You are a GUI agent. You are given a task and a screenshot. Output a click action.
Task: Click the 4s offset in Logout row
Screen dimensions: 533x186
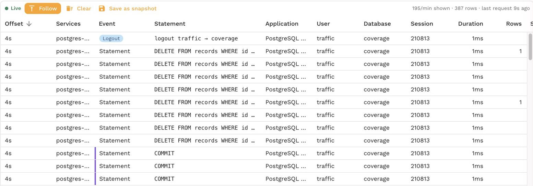coord(8,38)
